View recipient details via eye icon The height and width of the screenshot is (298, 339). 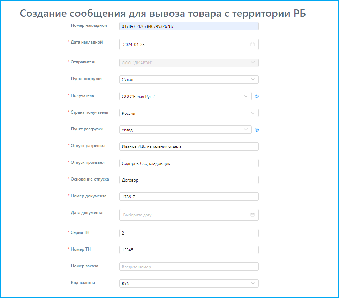(x=257, y=96)
